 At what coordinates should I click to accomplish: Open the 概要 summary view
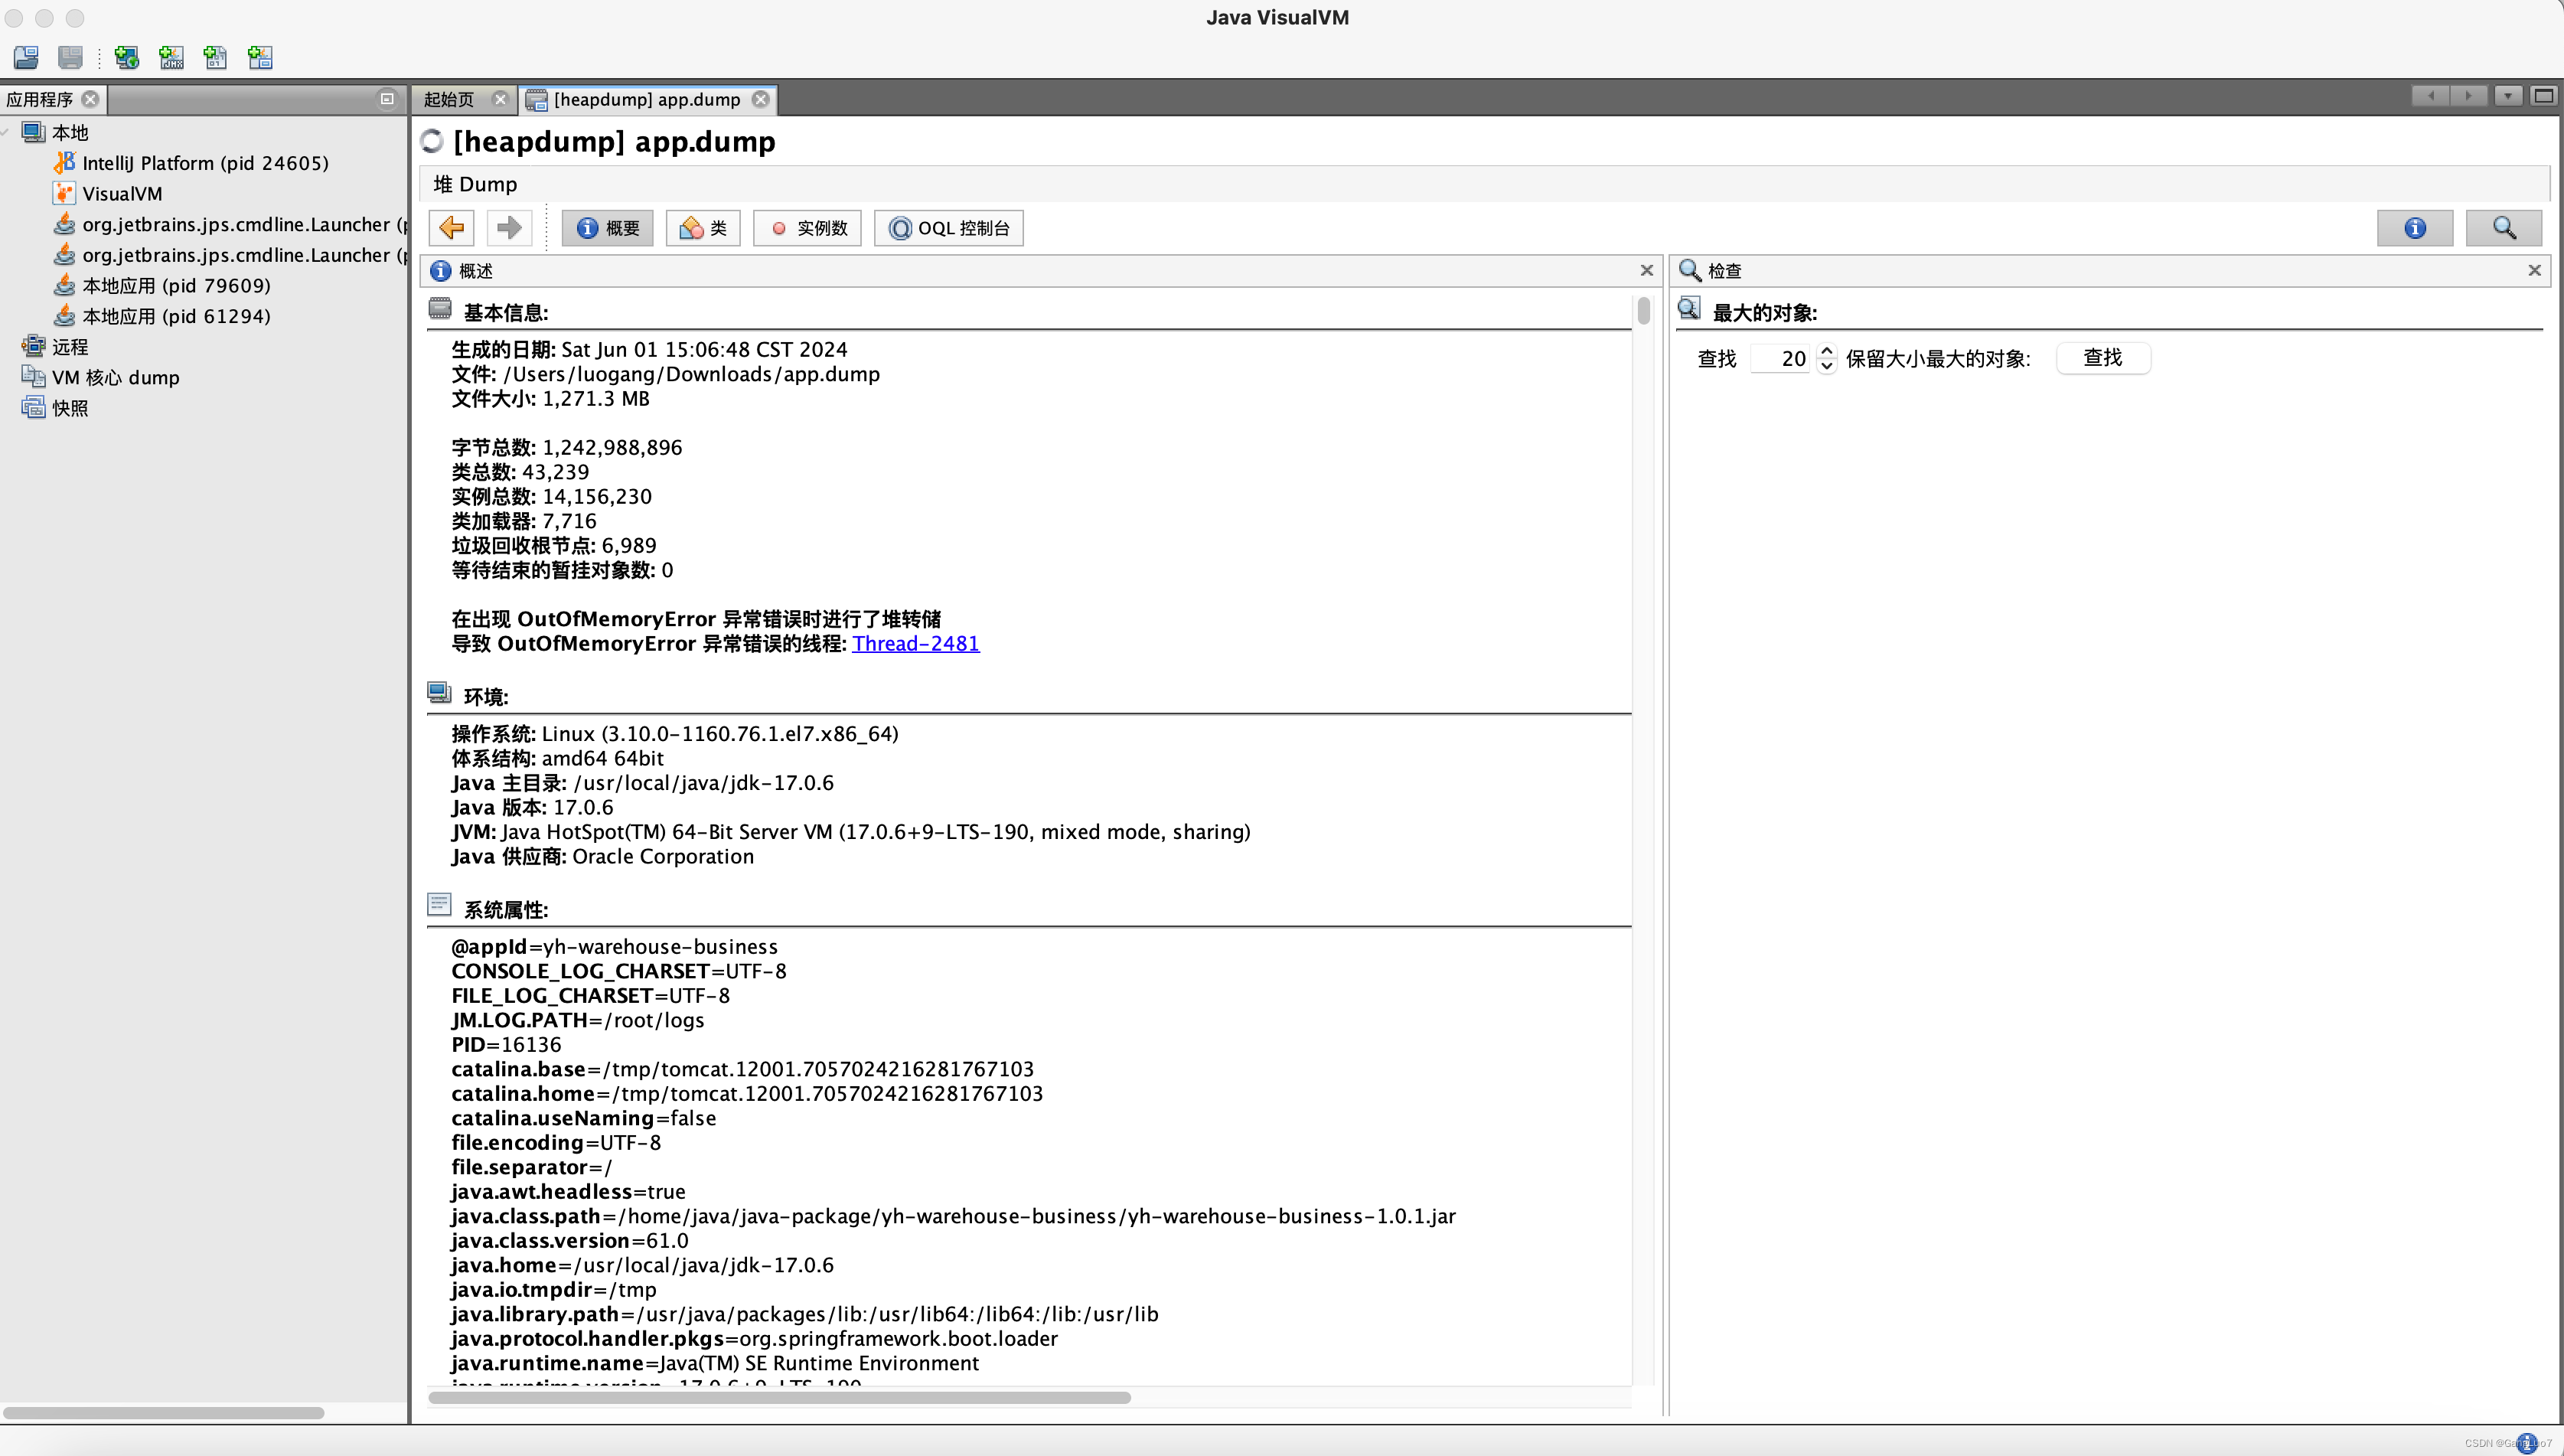click(608, 228)
